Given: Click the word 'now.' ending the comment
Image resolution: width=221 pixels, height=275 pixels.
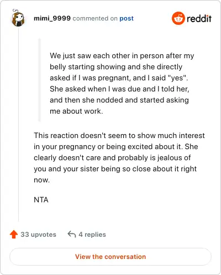Looking at the screenshot, I should [41, 180].
